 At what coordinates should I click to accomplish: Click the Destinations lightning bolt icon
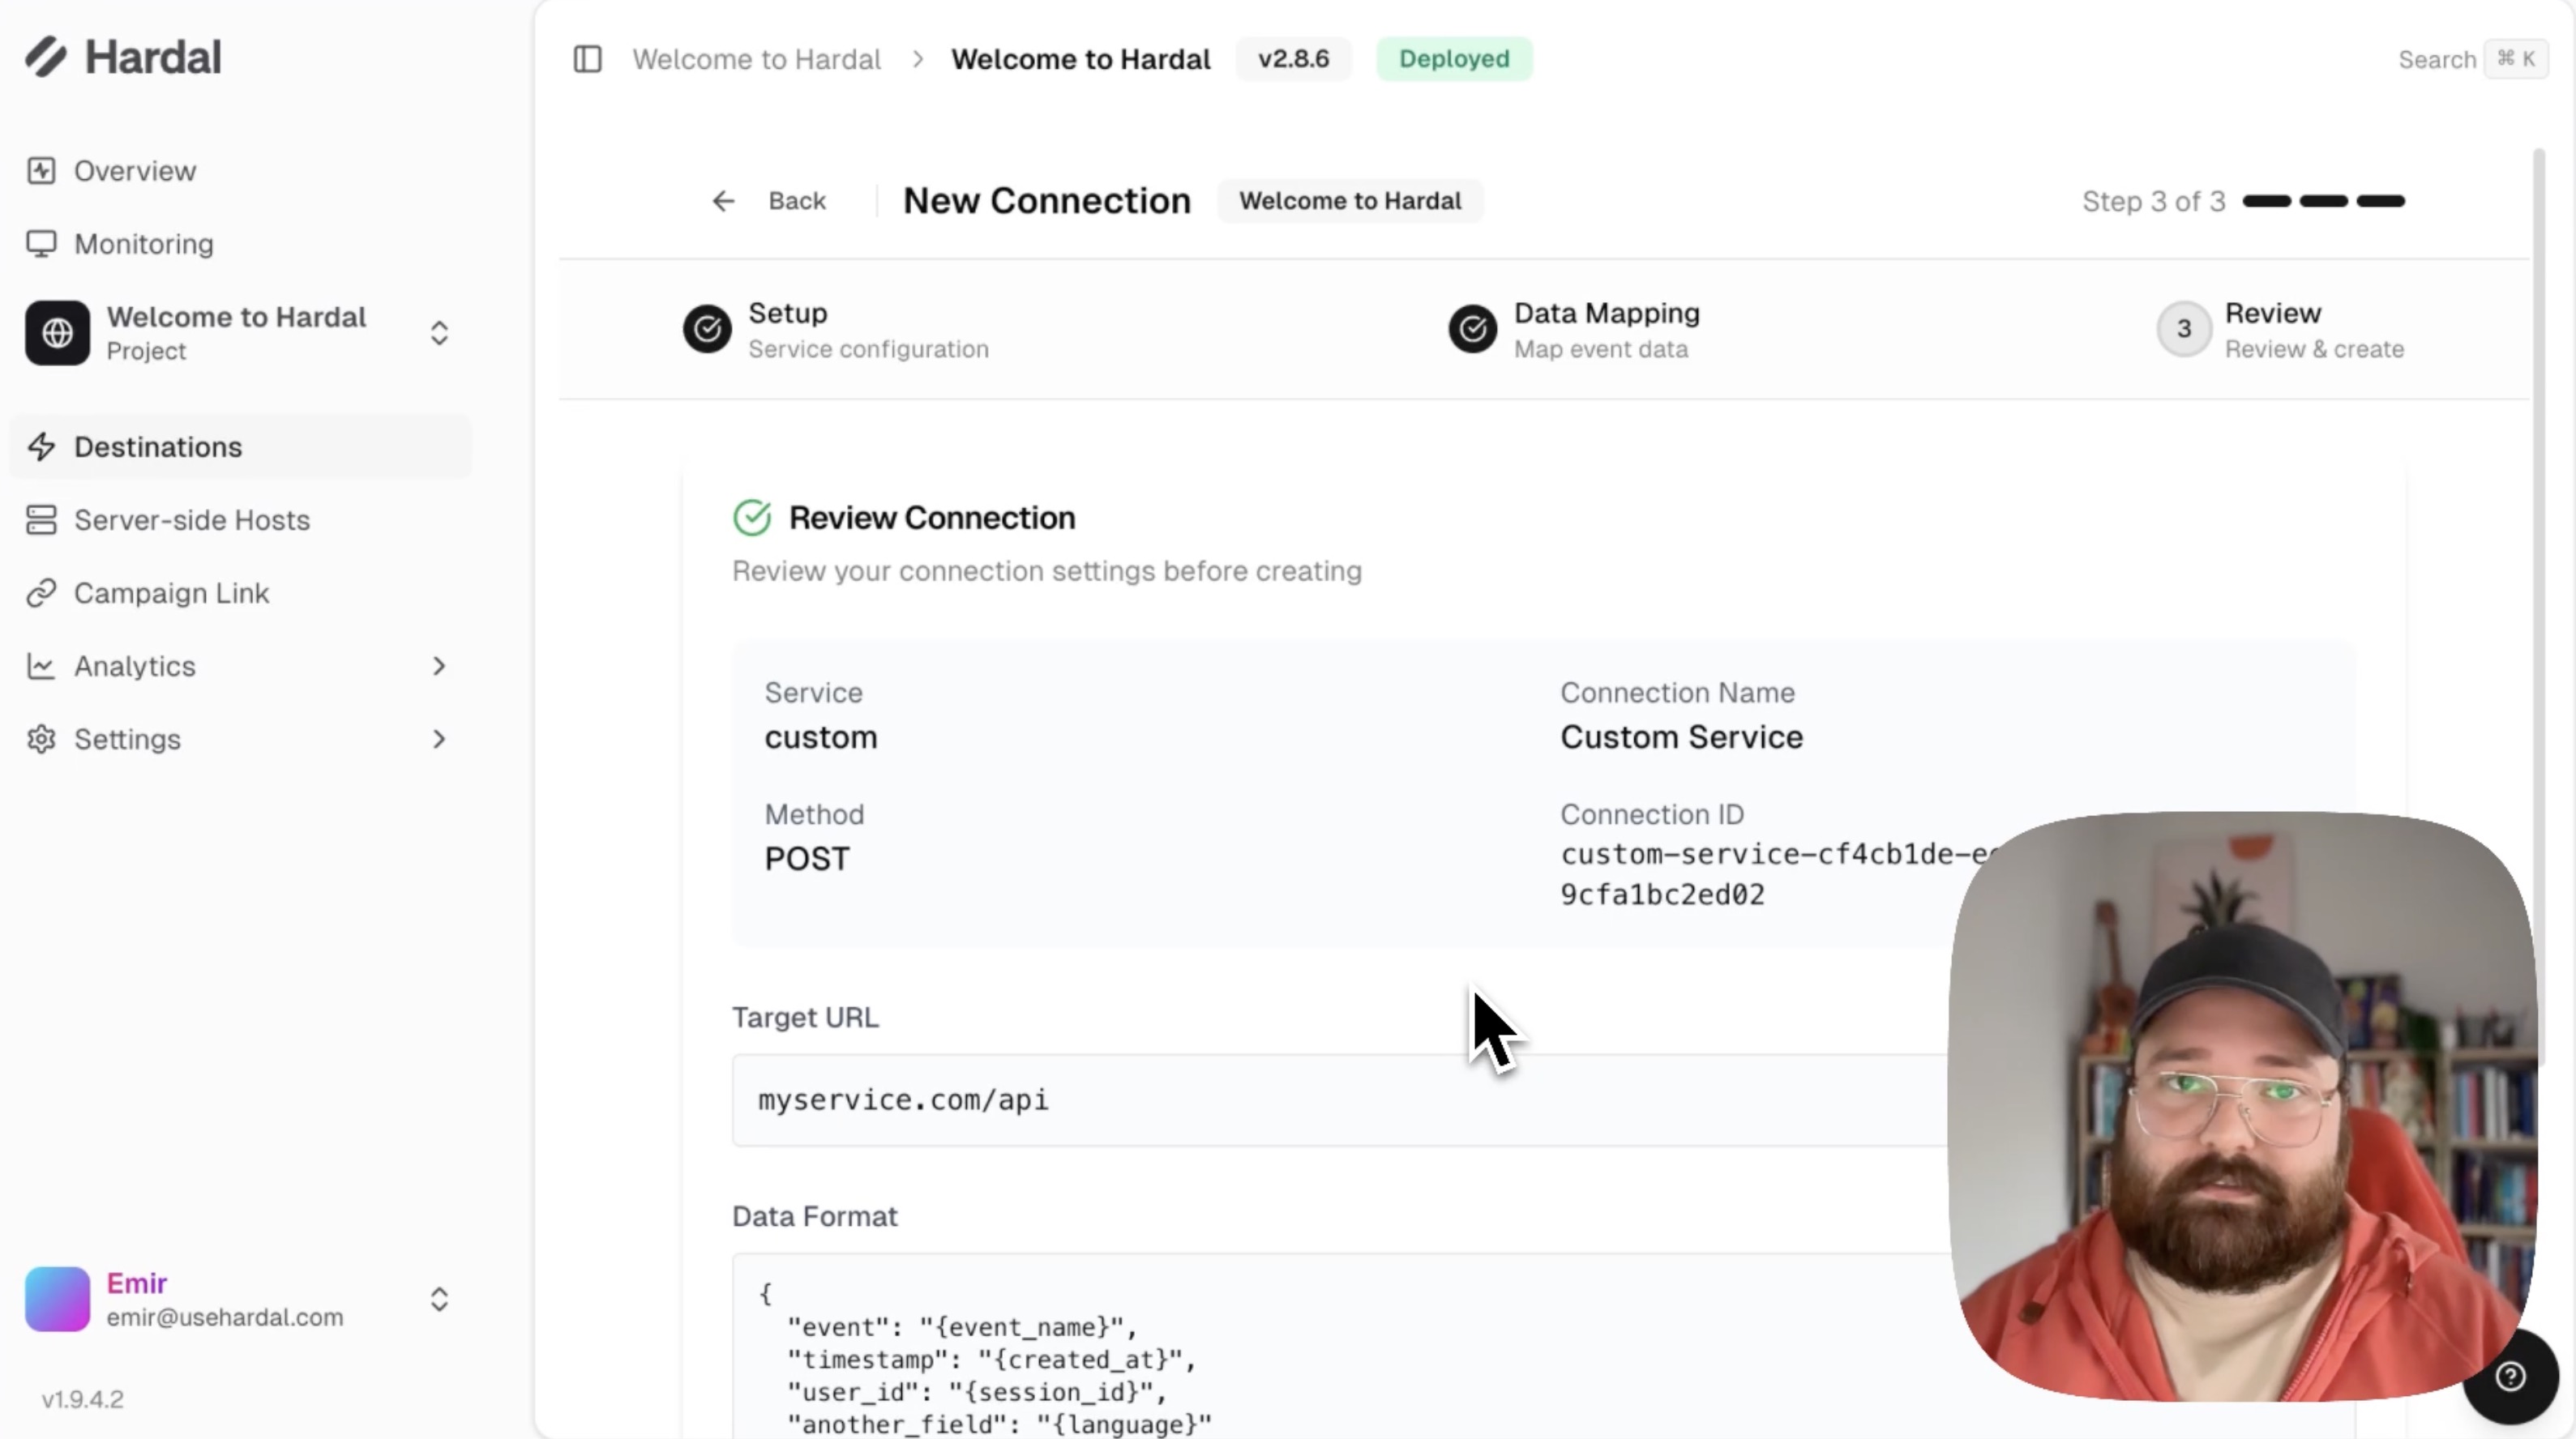[x=41, y=446]
